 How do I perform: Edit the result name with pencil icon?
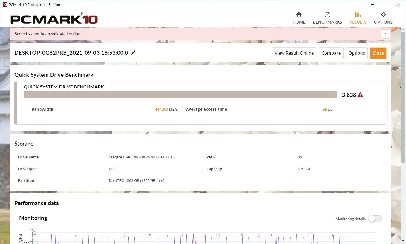click(133, 53)
